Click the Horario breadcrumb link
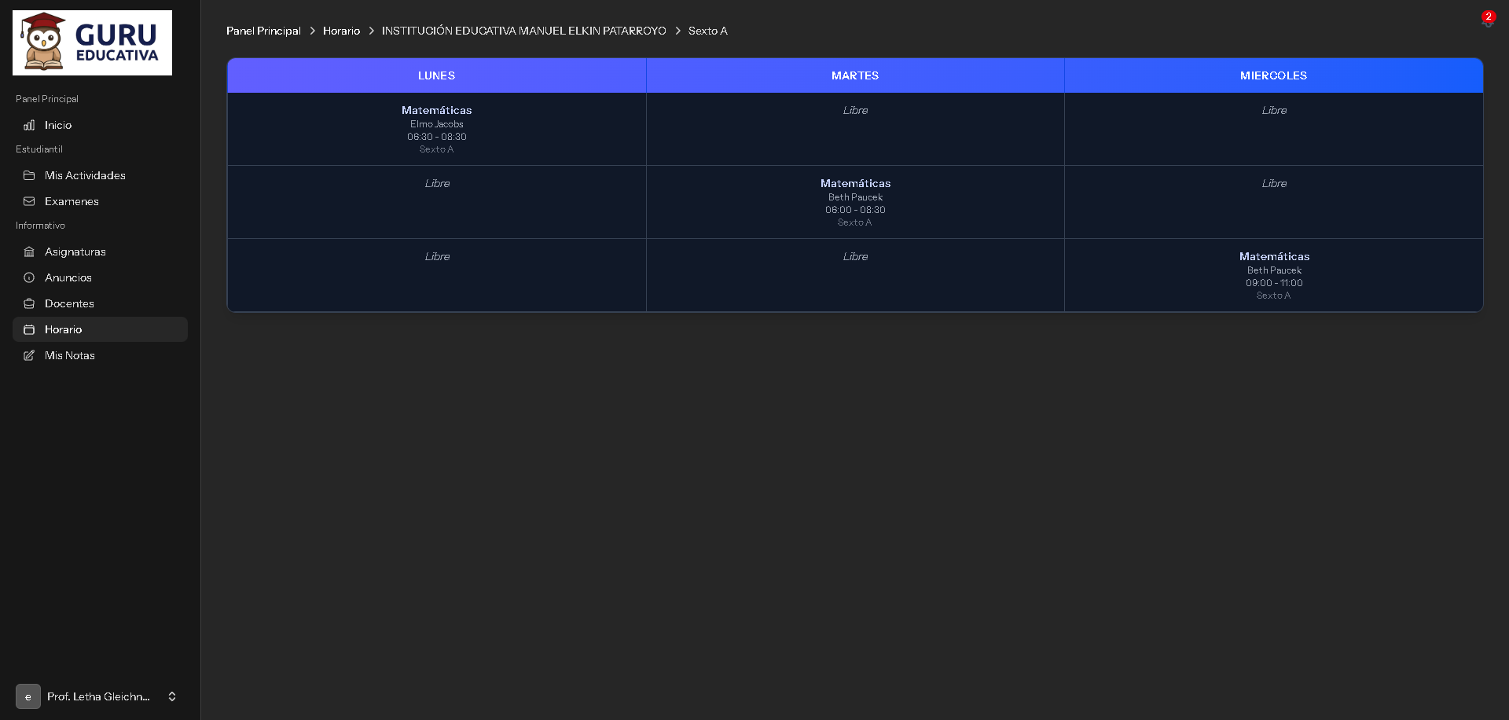Screen dimensions: 1509x720 tap(341, 31)
